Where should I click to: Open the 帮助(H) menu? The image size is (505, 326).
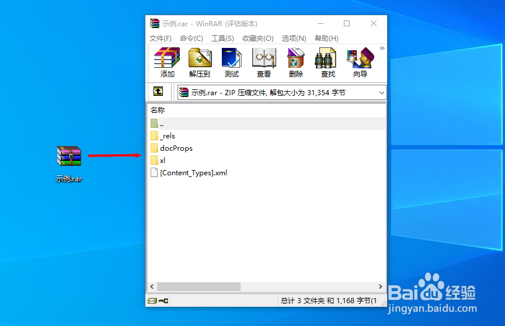pos(326,39)
